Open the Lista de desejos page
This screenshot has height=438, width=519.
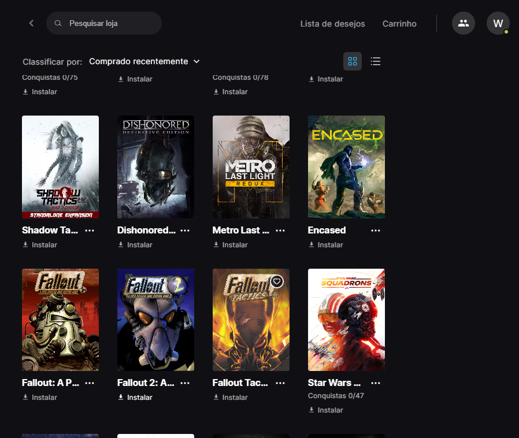point(332,24)
